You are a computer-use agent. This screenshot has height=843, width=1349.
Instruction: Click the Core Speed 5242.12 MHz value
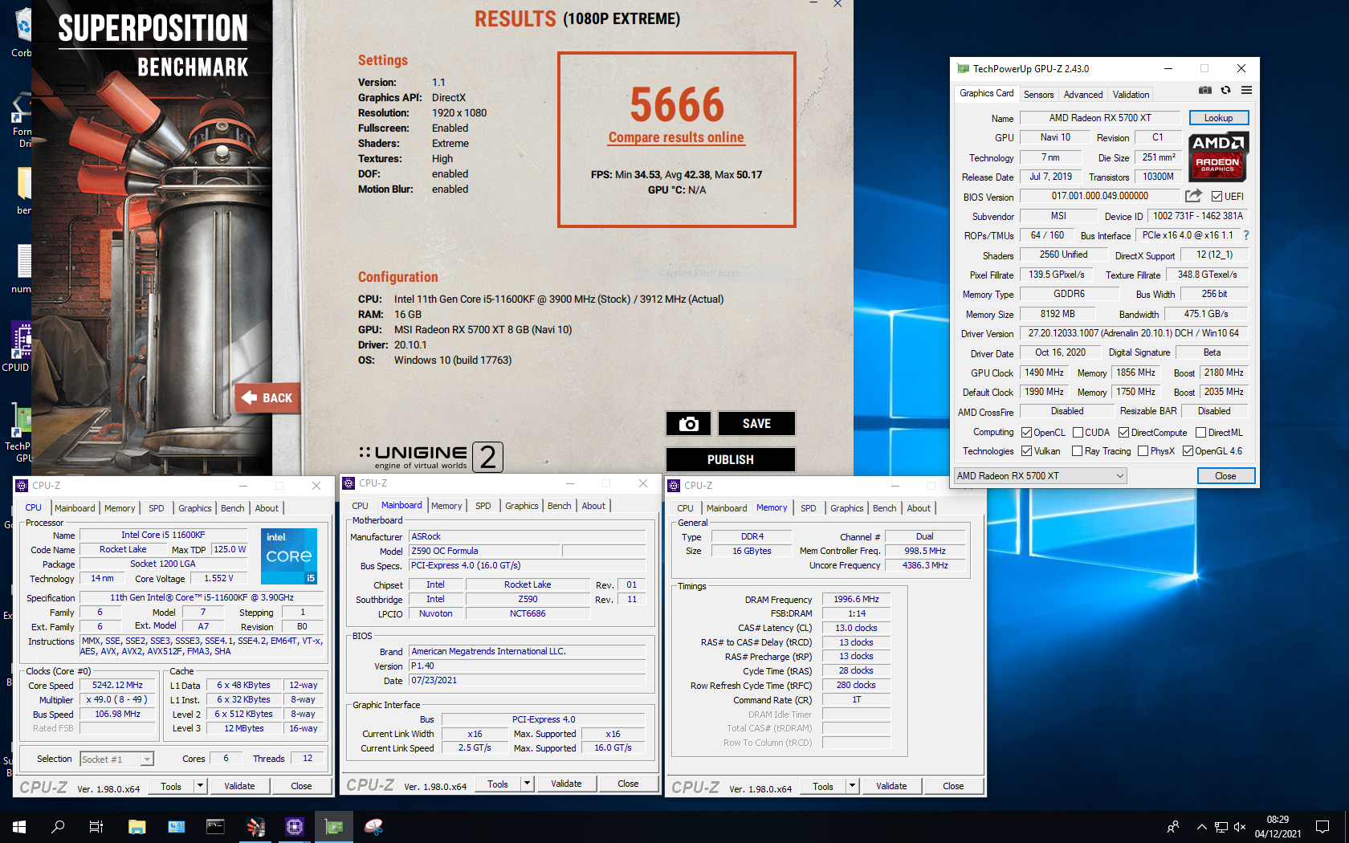[117, 686]
